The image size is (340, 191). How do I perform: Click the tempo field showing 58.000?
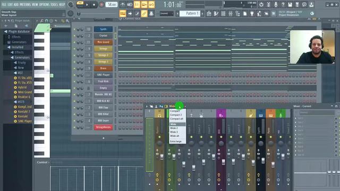(112, 5)
